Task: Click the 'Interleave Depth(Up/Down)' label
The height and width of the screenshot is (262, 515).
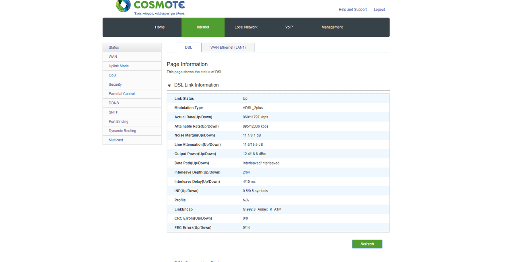Action: pyautogui.click(x=197, y=172)
